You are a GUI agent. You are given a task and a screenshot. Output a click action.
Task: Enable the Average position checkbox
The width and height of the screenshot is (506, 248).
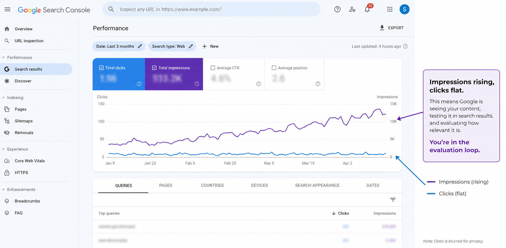point(274,68)
